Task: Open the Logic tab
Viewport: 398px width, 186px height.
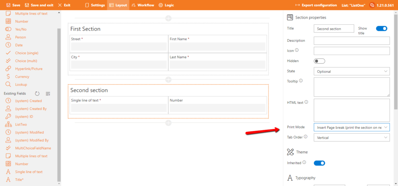Action: click(x=166, y=5)
